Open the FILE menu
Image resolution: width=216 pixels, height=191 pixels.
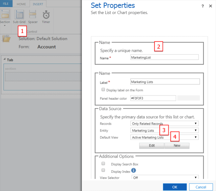(x=6, y=4)
